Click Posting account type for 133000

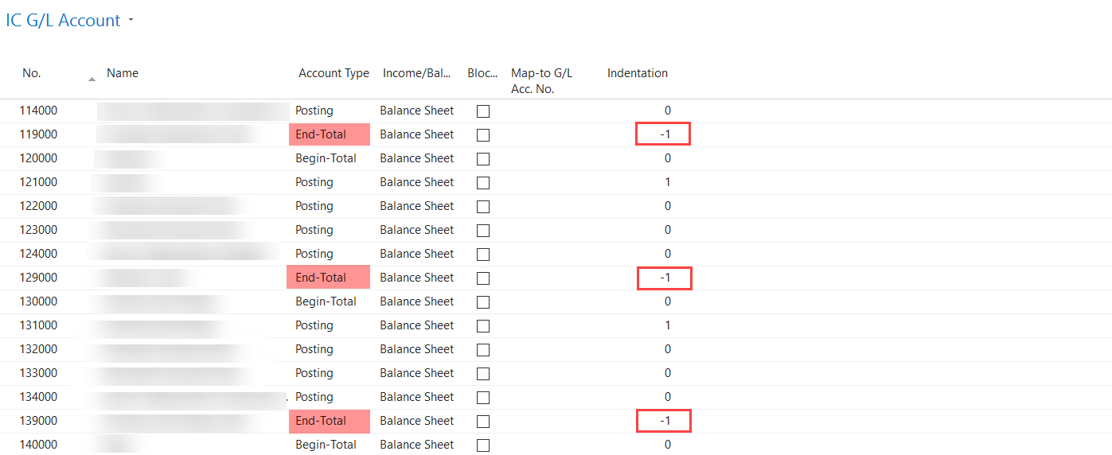coord(314,373)
